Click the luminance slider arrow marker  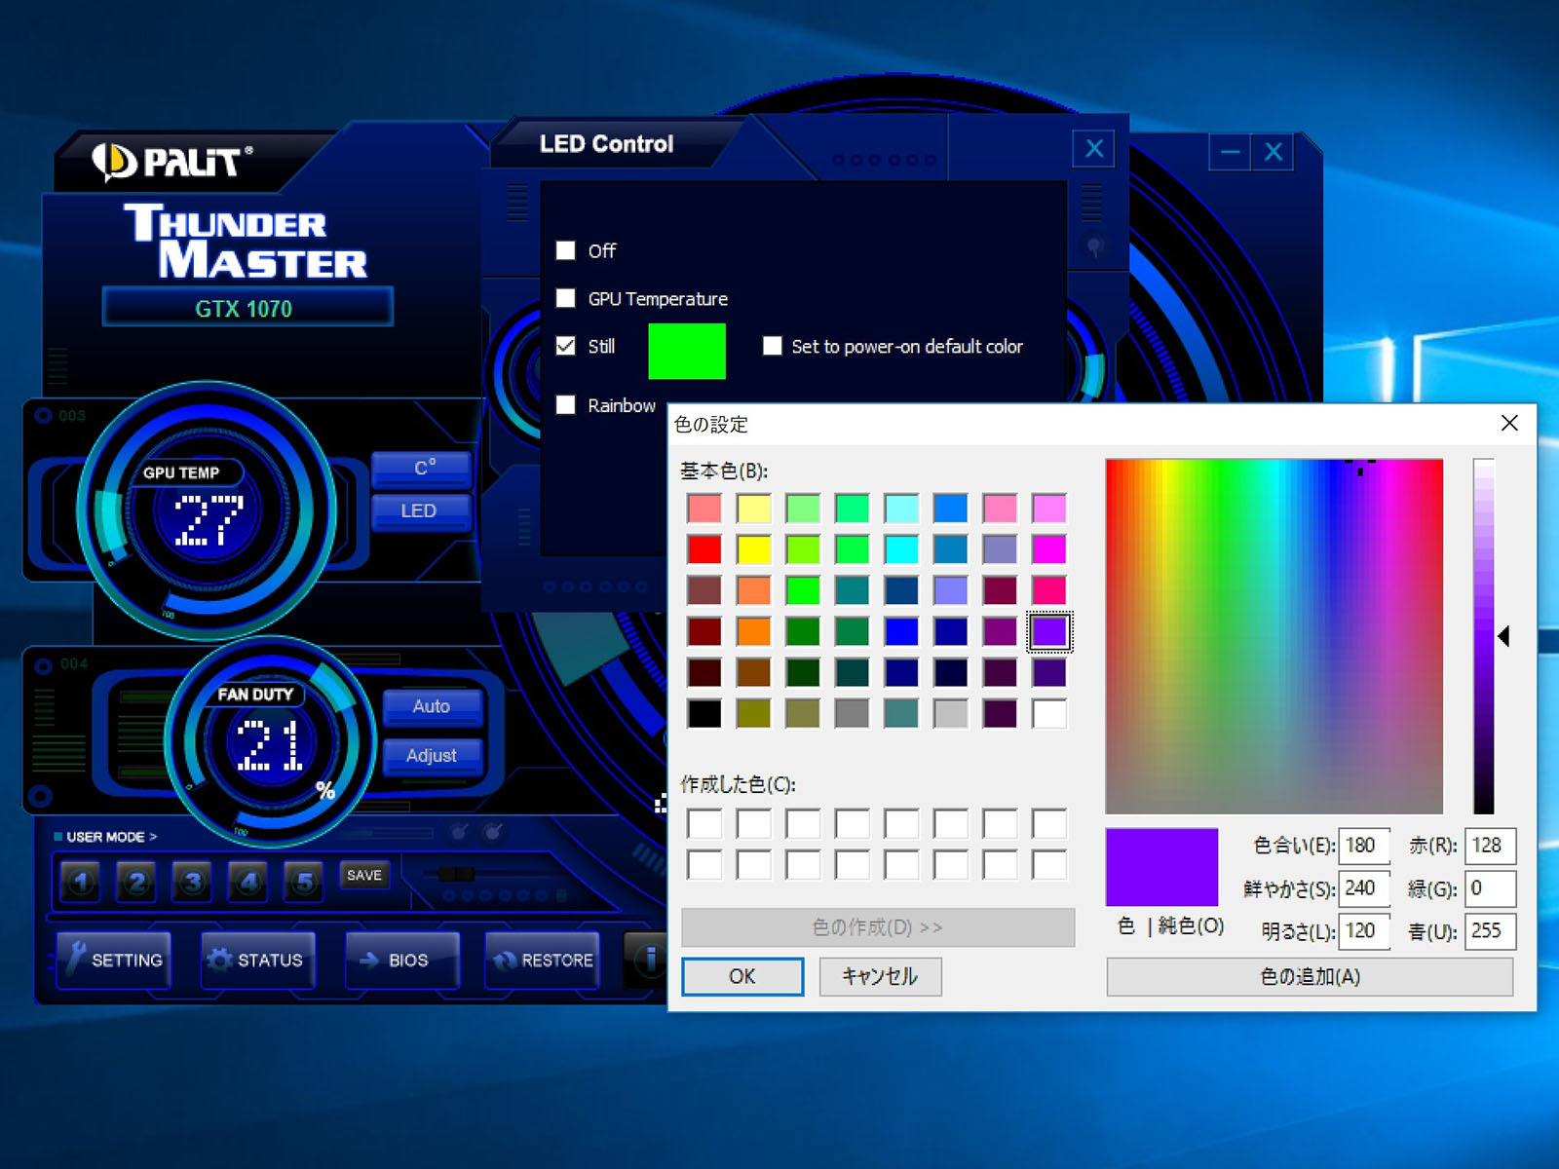click(x=1504, y=636)
